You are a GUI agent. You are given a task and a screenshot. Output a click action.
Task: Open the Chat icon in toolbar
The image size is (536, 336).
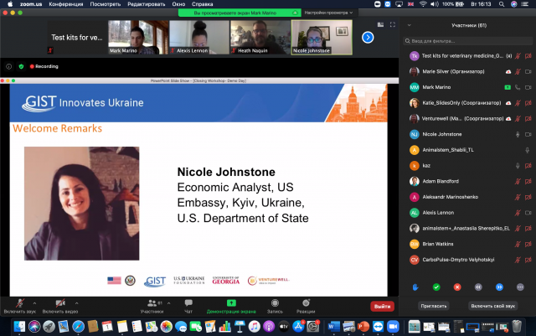click(188, 302)
